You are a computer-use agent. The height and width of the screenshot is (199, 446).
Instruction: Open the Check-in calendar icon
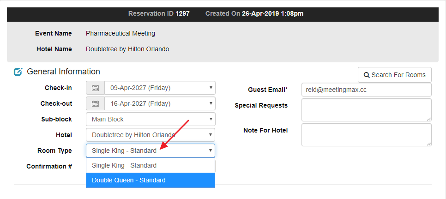pos(96,88)
